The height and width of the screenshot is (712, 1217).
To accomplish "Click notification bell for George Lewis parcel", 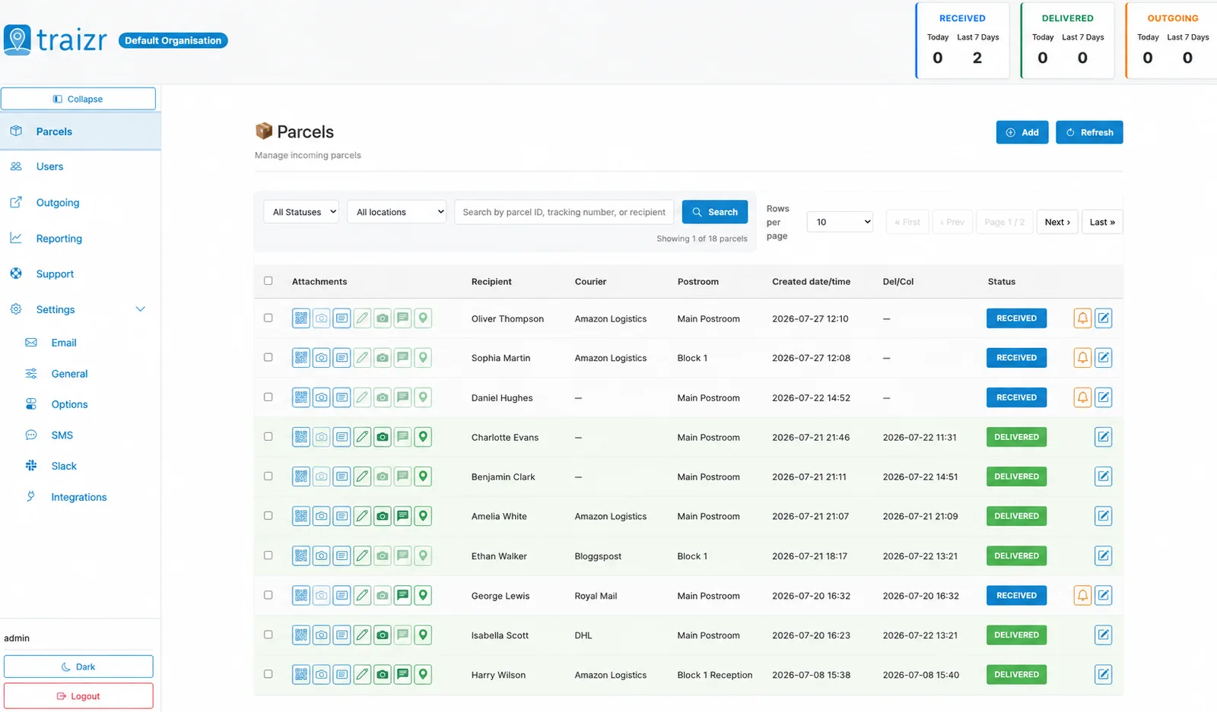I will tap(1082, 595).
